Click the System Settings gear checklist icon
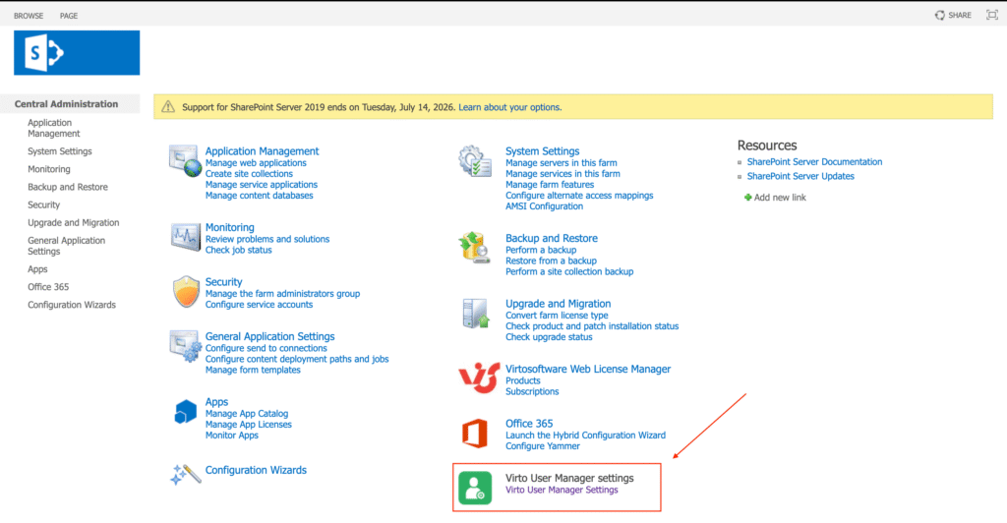Viewport: 1007px width, 523px height. pos(475,161)
